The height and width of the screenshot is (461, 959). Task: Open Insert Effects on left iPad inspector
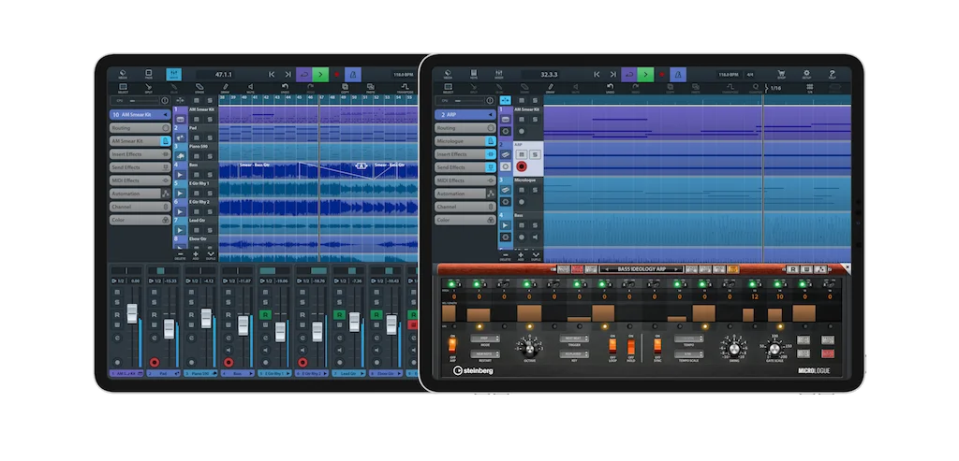tap(140, 154)
